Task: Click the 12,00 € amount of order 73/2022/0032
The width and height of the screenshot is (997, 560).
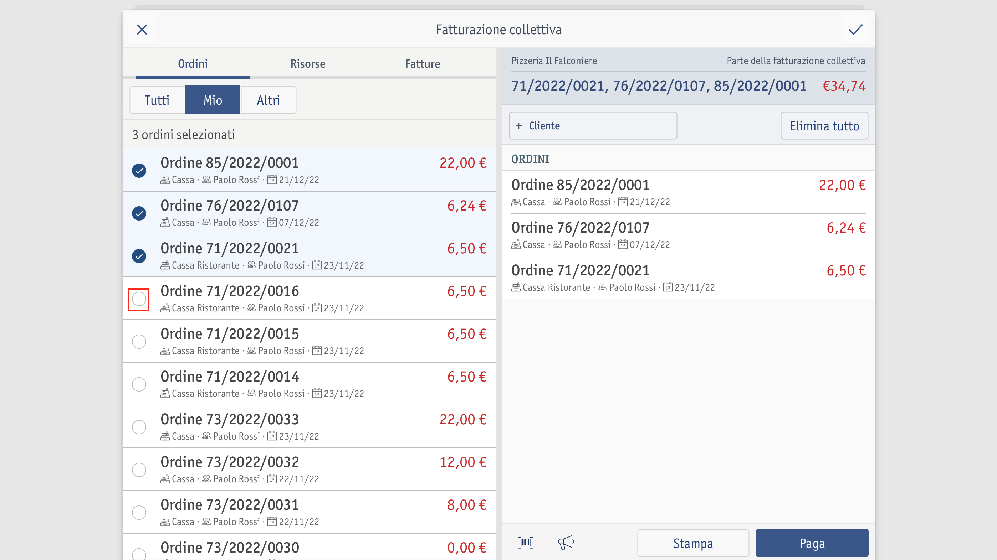Action: tap(463, 462)
